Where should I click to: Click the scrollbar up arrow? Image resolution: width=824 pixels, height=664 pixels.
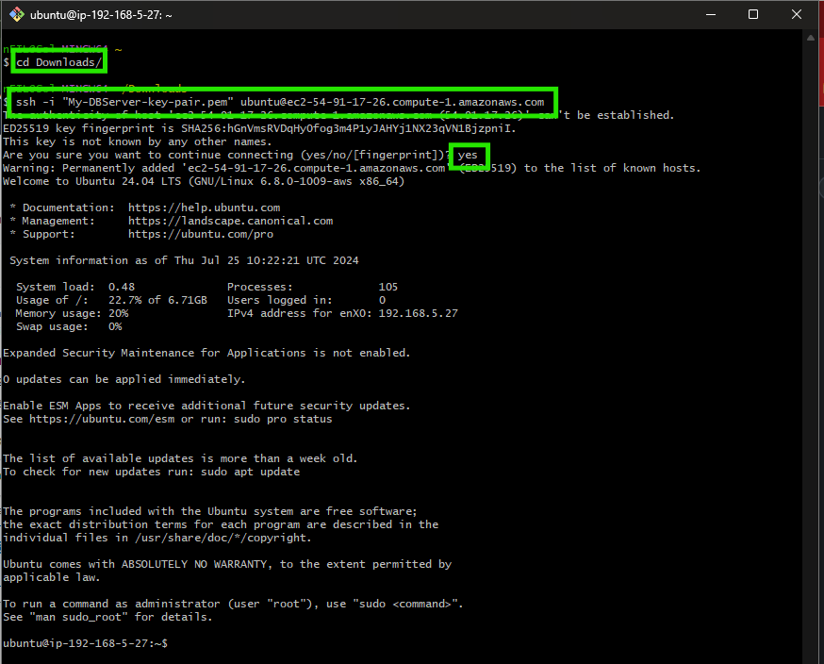pos(814,38)
